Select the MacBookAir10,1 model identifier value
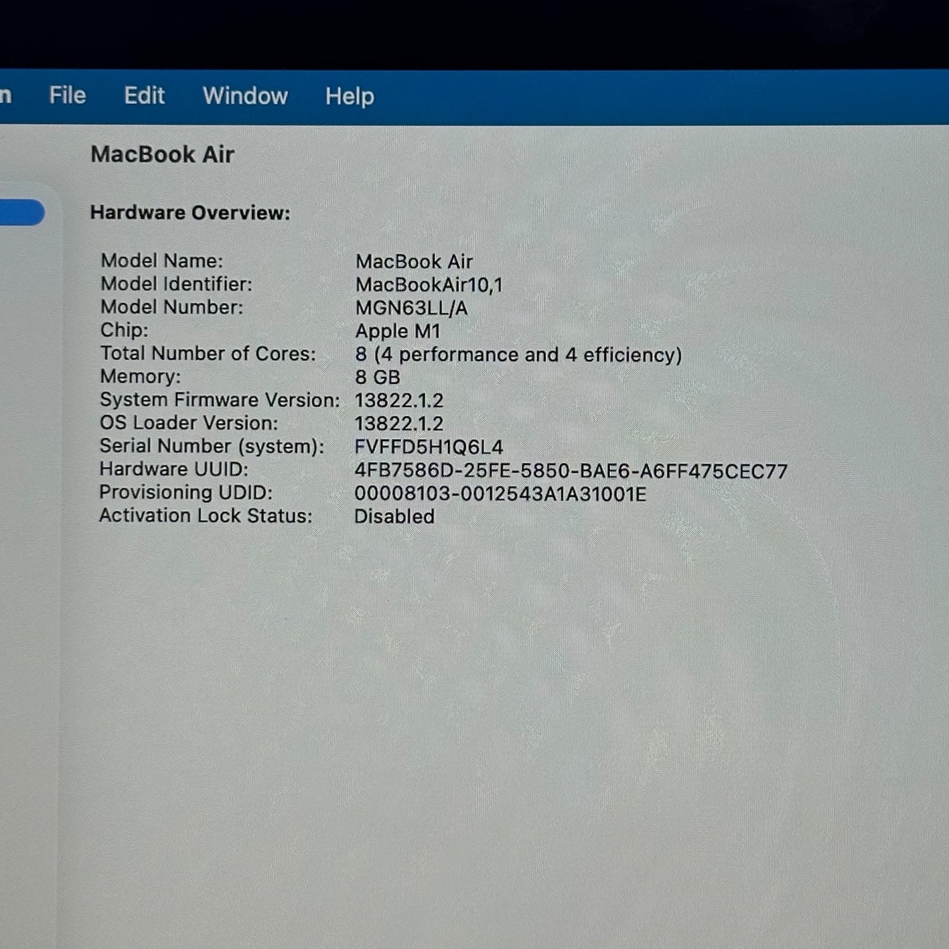Viewport: 949px width, 949px height. point(429,285)
